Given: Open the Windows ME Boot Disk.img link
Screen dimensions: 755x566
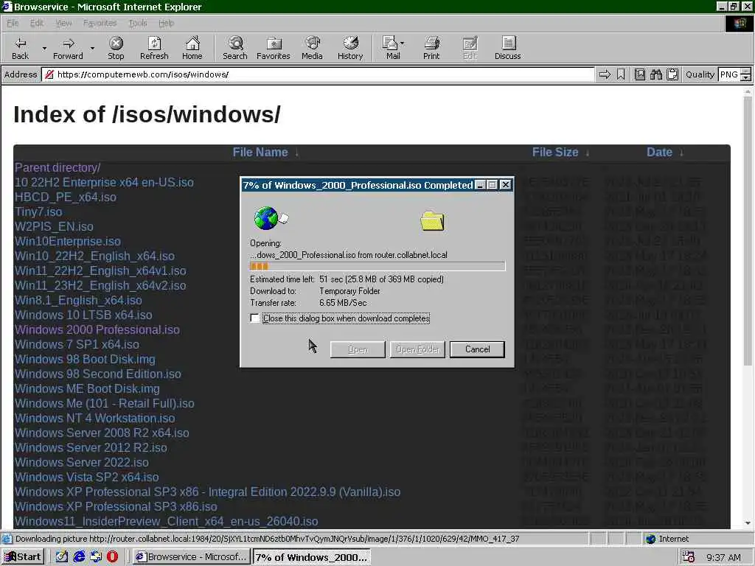Looking at the screenshot, I should pos(87,389).
